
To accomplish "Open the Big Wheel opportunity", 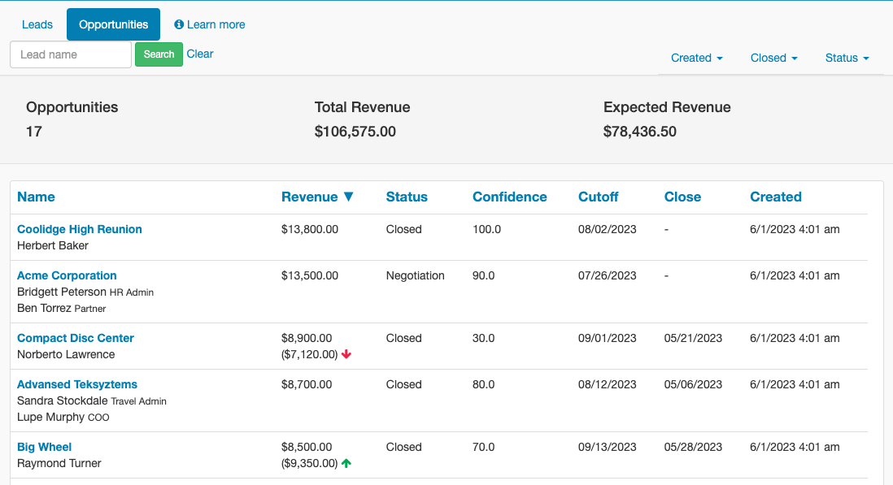I will coord(44,447).
